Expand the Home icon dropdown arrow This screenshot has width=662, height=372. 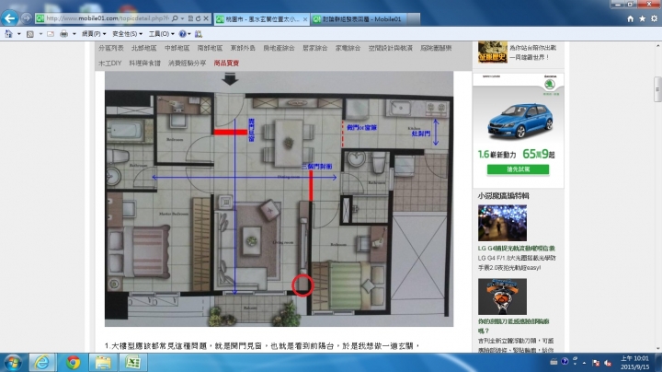coord(18,34)
